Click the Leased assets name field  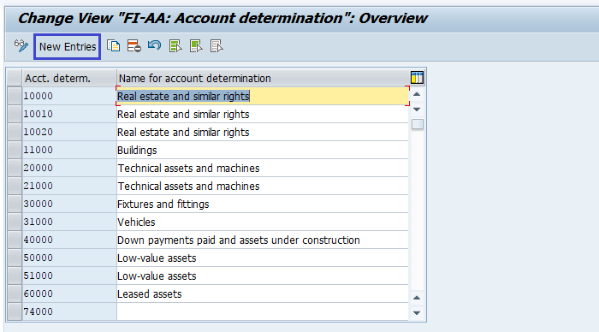coord(263,293)
